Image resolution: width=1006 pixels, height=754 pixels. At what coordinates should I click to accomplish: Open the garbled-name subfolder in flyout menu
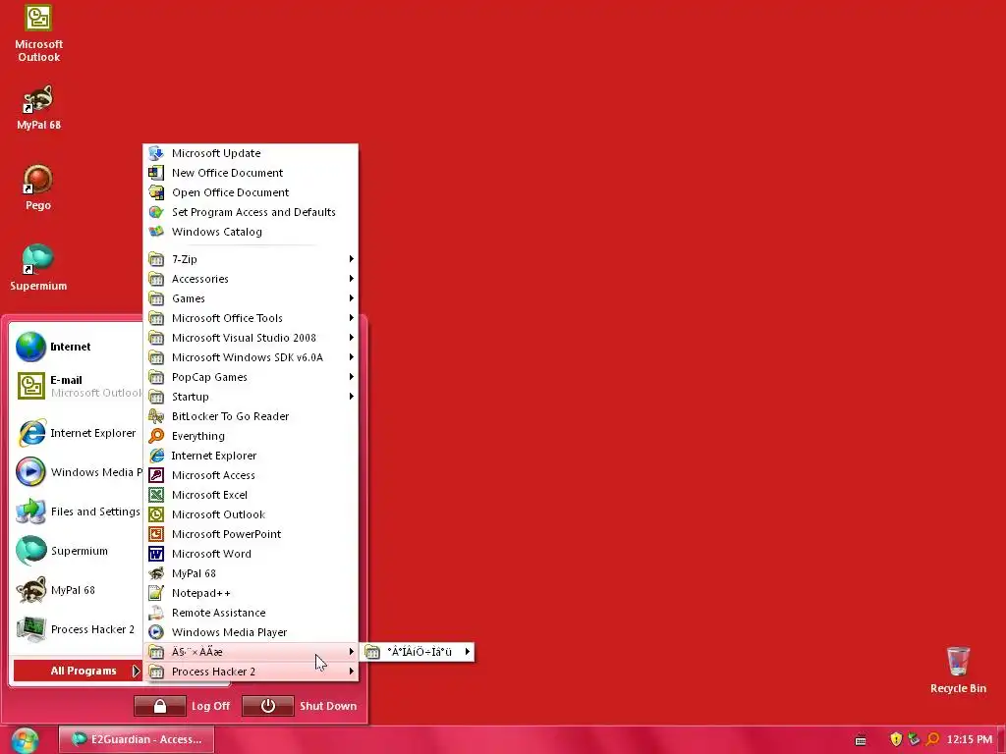pyautogui.click(x=418, y=652)
